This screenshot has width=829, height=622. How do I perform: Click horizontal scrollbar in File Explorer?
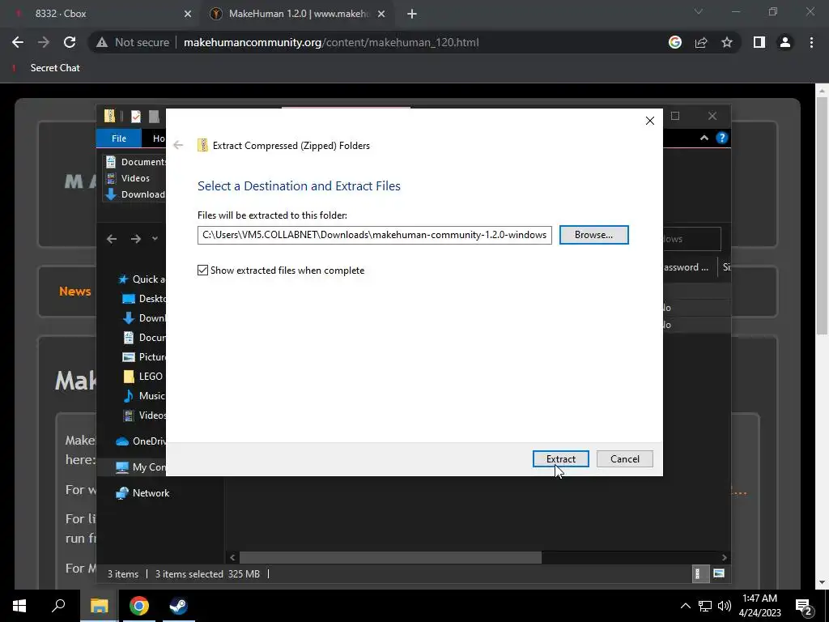[x=390, y=557]
